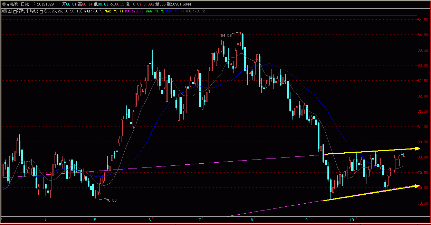The width and height of the screenshot is (431, 225).
Task: Click the 81.50 price axis label
Action: [x=423, y=111]
